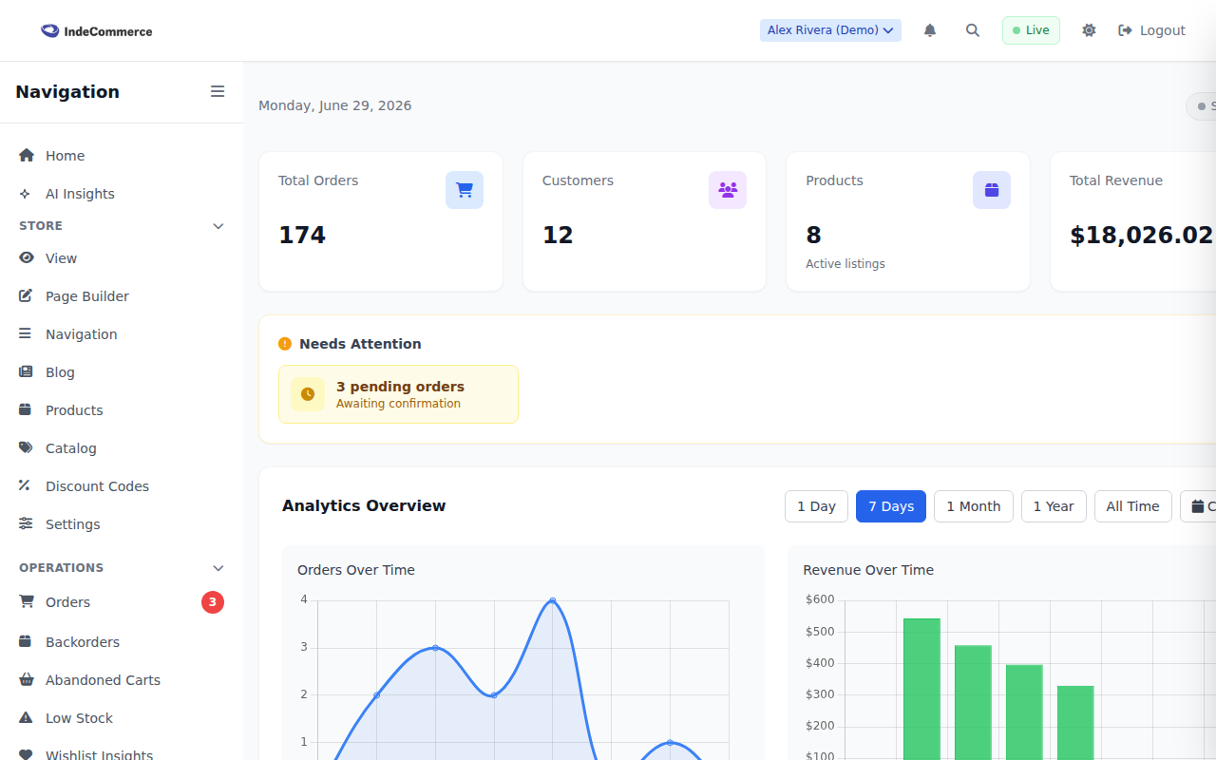Click the Orders cart icon in sidebar

(x=27, y=601)
